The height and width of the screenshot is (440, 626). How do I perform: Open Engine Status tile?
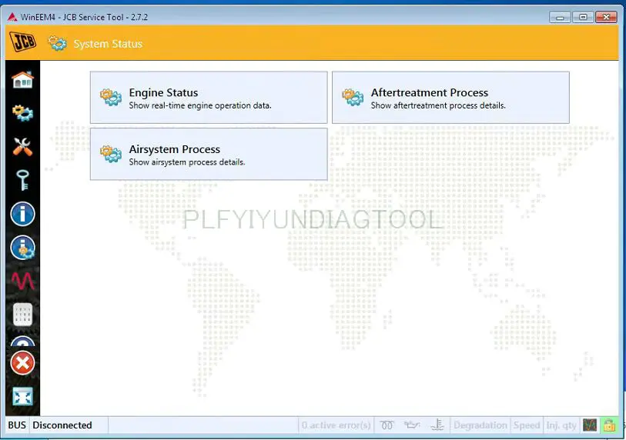point(209,98)
